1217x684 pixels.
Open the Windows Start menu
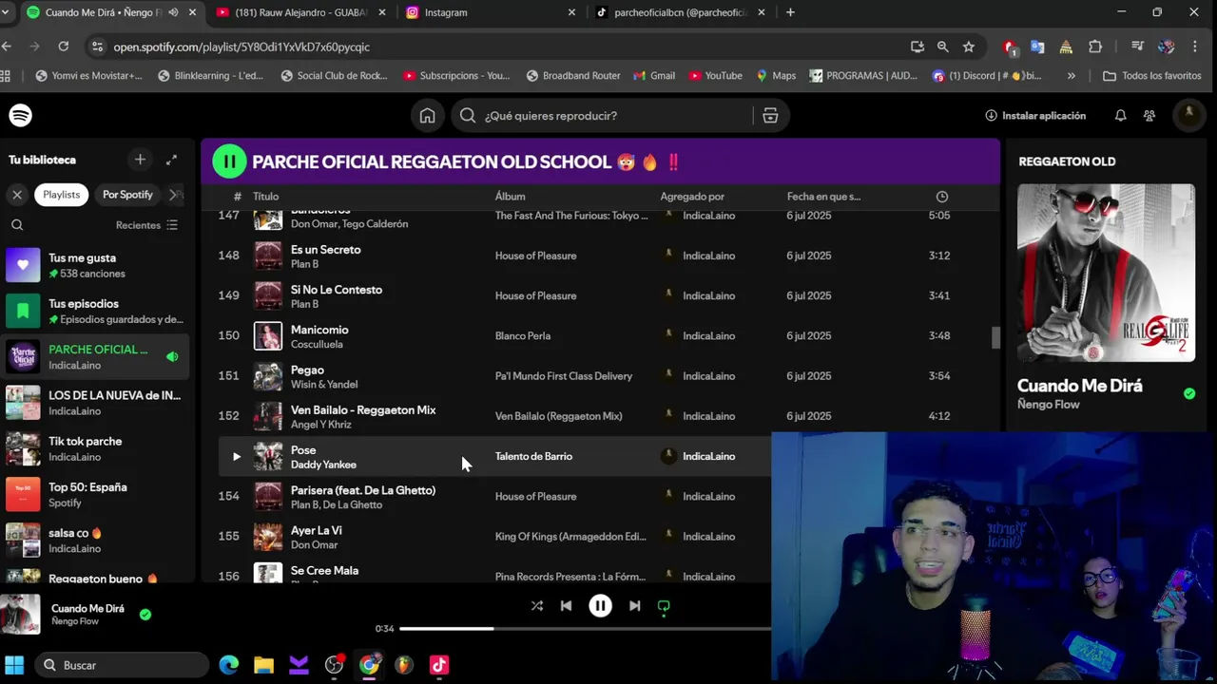pos(14,665)
